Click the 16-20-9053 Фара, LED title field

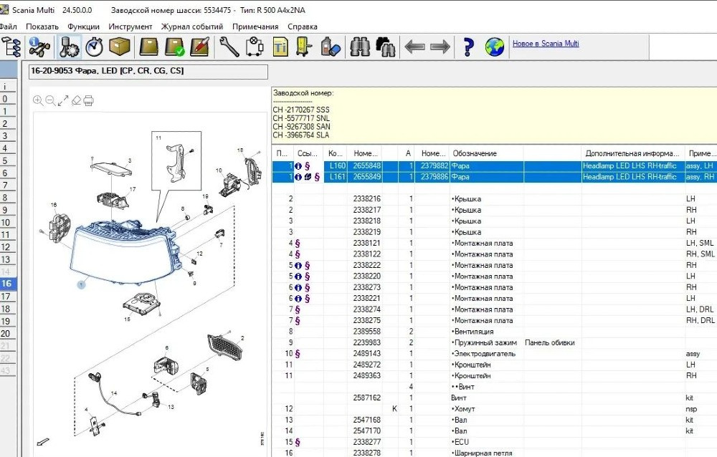coord(148,72)
